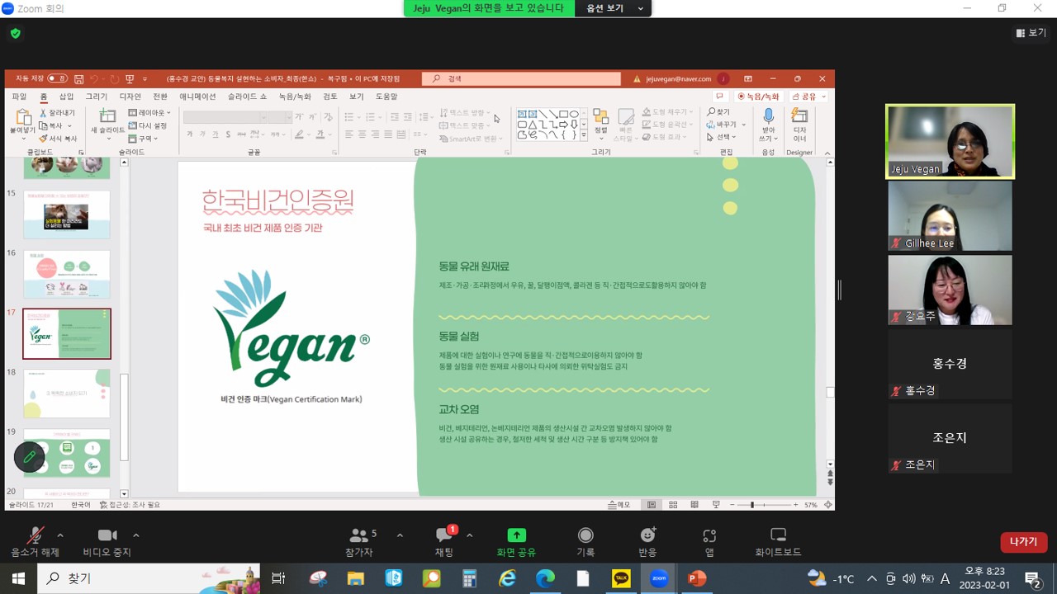Expand the arrow next to 참가자
This screenshot has width=1057, height=594.
[x=400, y=535]
